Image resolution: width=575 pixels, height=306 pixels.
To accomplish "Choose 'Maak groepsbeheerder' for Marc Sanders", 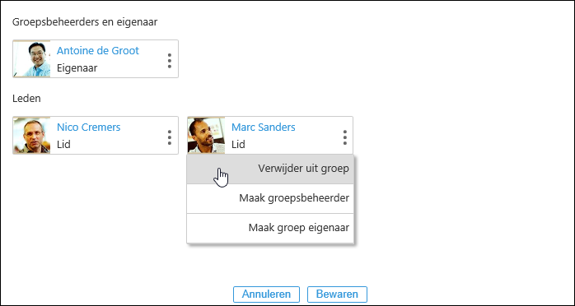I will 270,199.
